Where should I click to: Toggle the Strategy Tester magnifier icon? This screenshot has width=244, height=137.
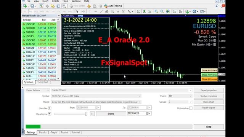64,6
